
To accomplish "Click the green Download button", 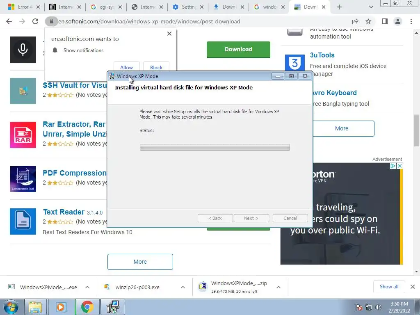I will point(238,50).
